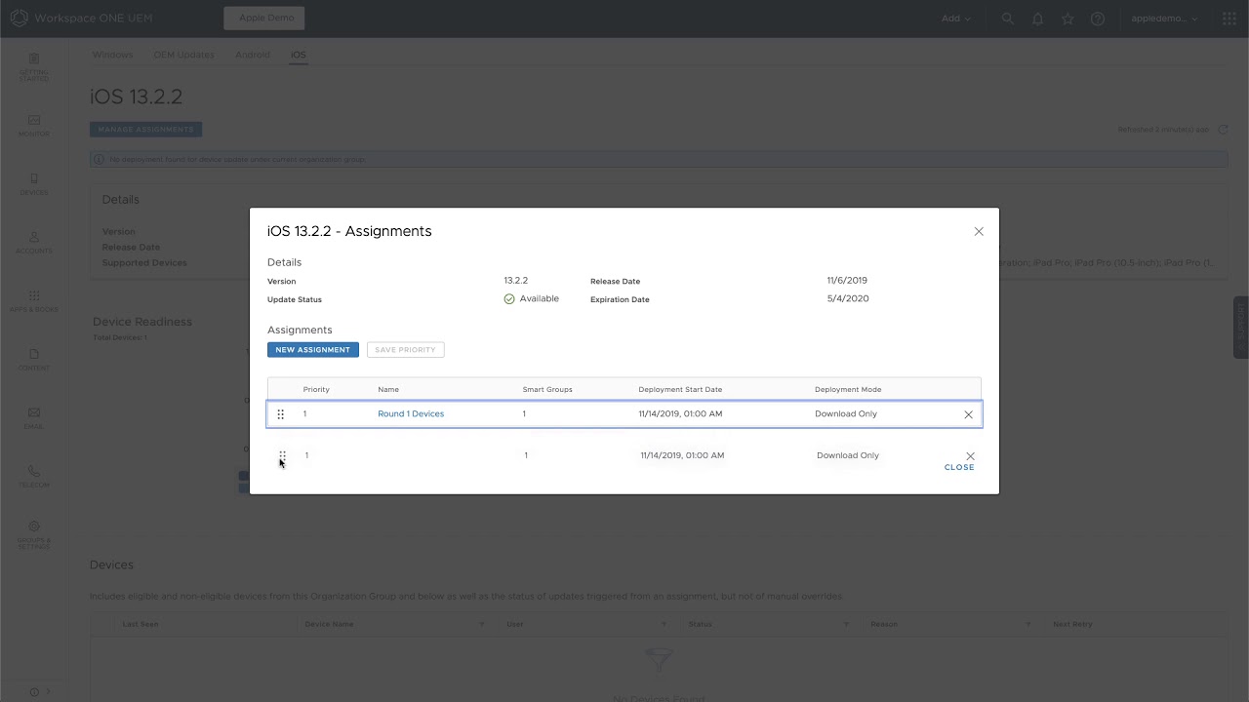This screenshot has height=702, width=1249.
Task: Open the appledemo account dropdown
Action: [1164, 19]
